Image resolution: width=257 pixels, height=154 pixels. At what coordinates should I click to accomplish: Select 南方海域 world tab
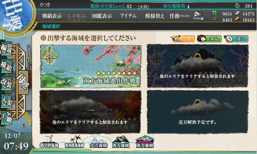(x=145, y=142)
